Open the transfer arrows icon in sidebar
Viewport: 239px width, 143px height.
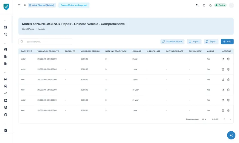coord(6,93)
